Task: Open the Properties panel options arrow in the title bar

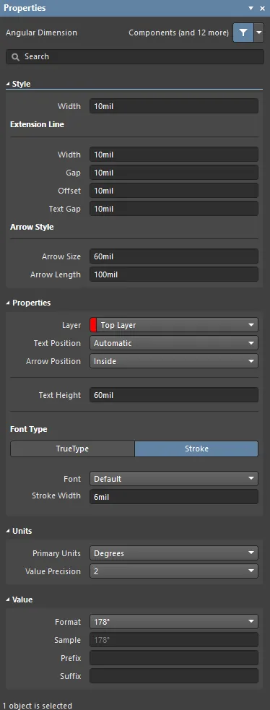Action: 251,8
